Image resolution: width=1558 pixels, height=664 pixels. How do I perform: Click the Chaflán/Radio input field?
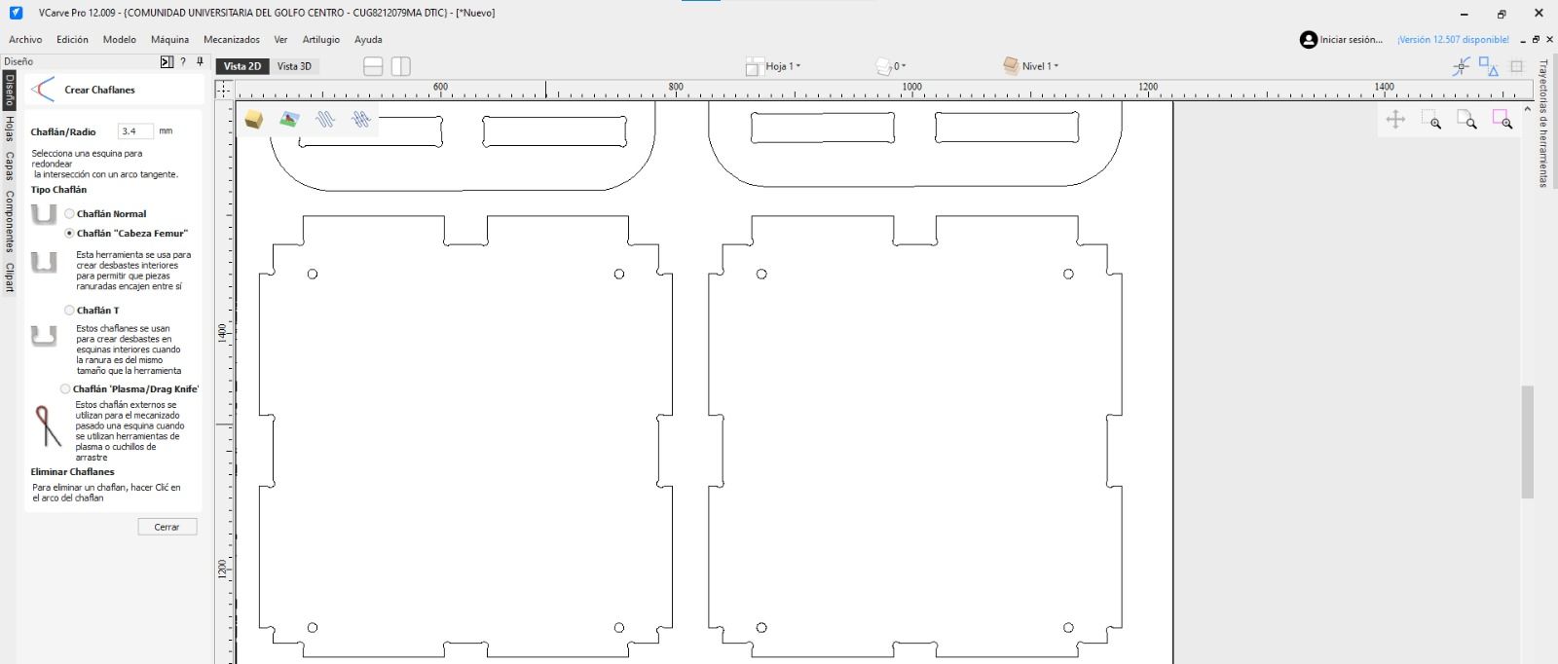135,130
